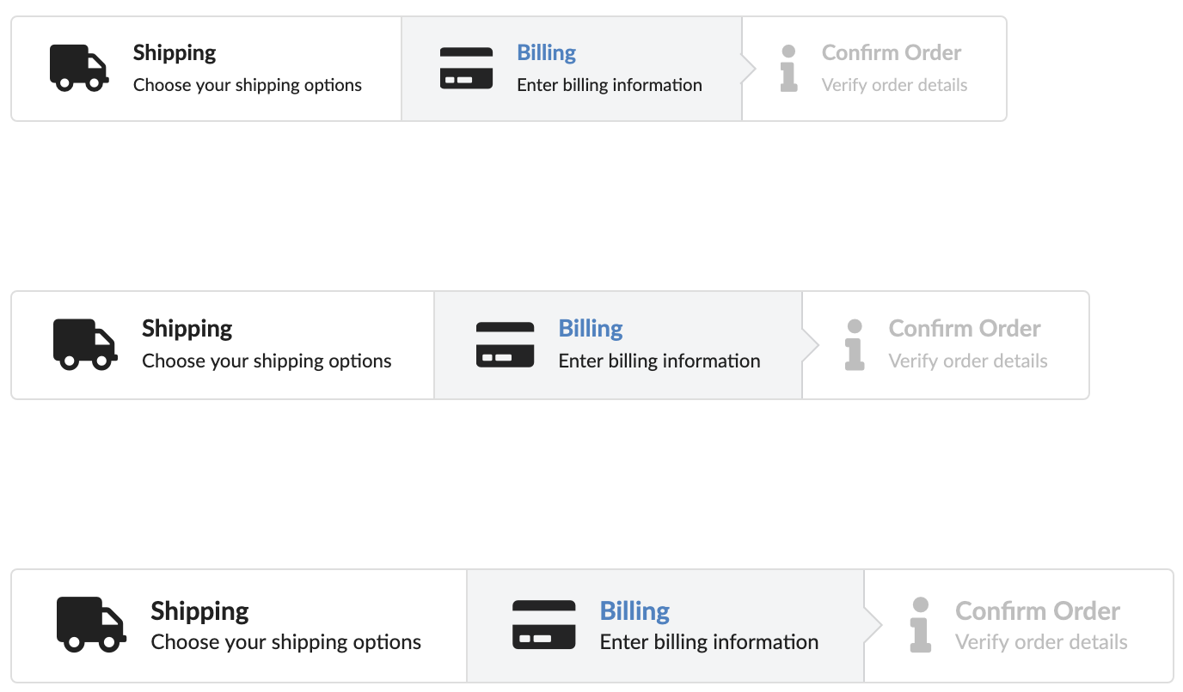
Task: Open the Confirm Order step in the middle stepper
Action: pyautogui.click(x=946, y=345)
